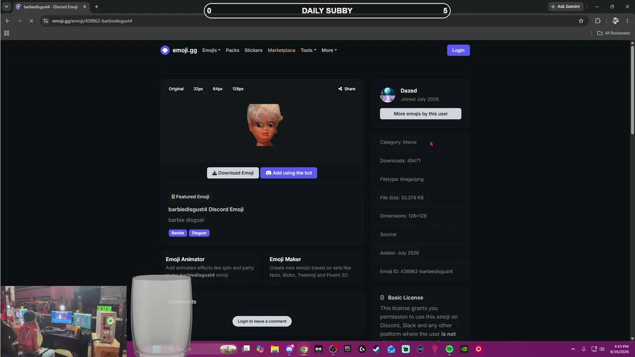Open NVIDIA app from the taskbar

pyautogui.click(x=464, y=349)
